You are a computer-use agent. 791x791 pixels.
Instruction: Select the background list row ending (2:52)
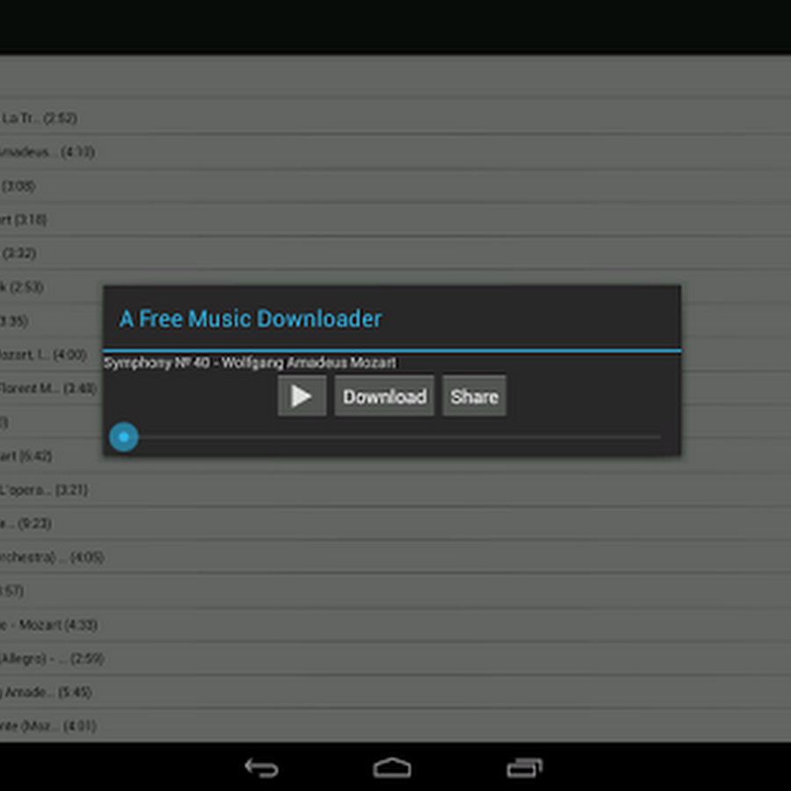tap(395, 118)
